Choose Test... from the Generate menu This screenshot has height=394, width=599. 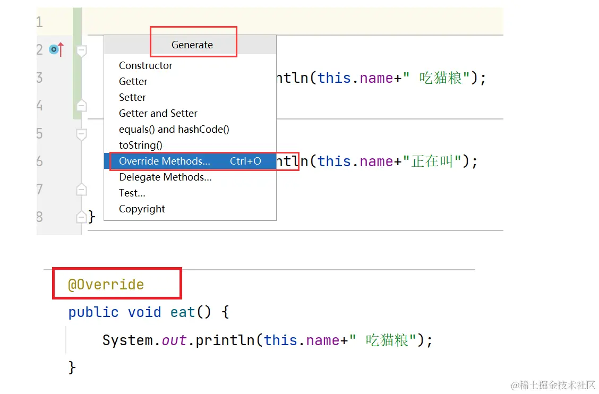(x=190, y=193)
